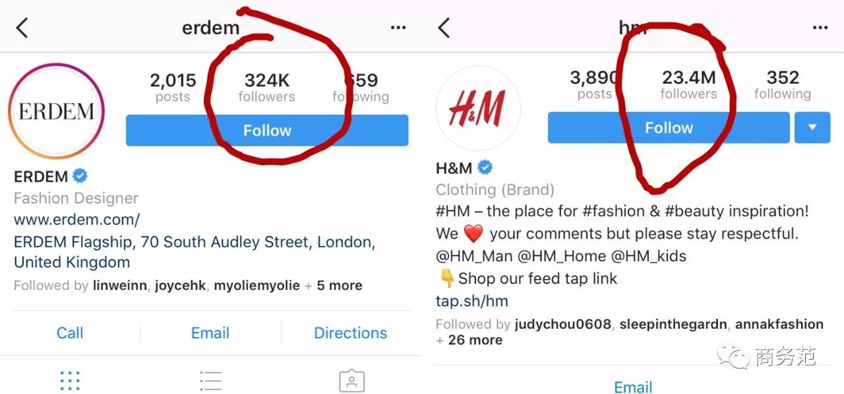View the ERDEM profile picture story
The width and height of the screenshot is (844, 394).
coord(57,111)
